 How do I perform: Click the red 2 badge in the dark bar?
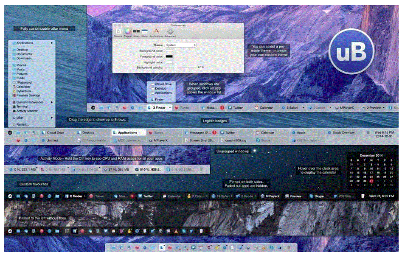[132, 196]
